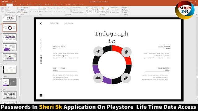Select the rectangle shape in shapes gallery
Viewport: 198px width, 111px height.
[93, 8]
